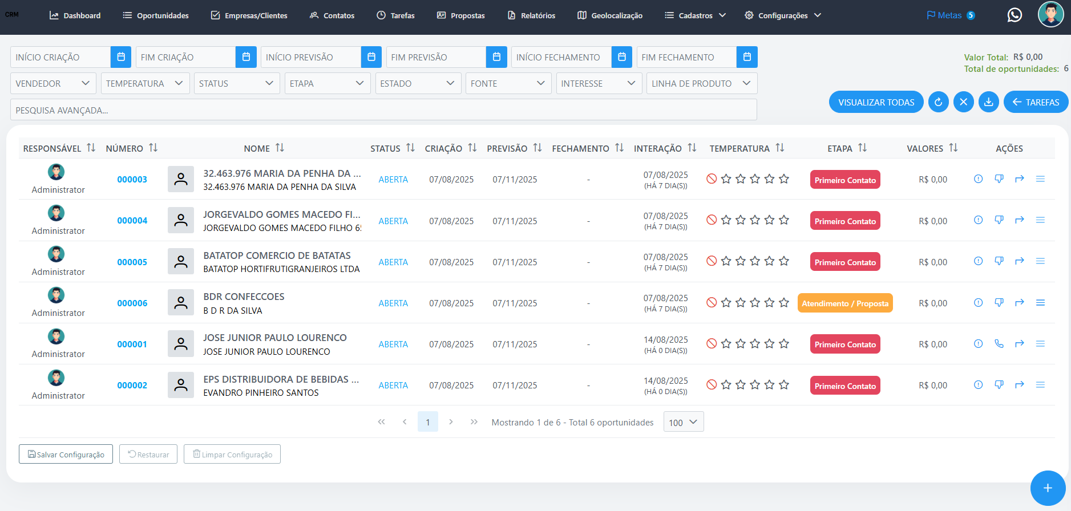Expand the Vendedor filter dropdown
The image size is (1071, 511).
click(x=53, y=83)
